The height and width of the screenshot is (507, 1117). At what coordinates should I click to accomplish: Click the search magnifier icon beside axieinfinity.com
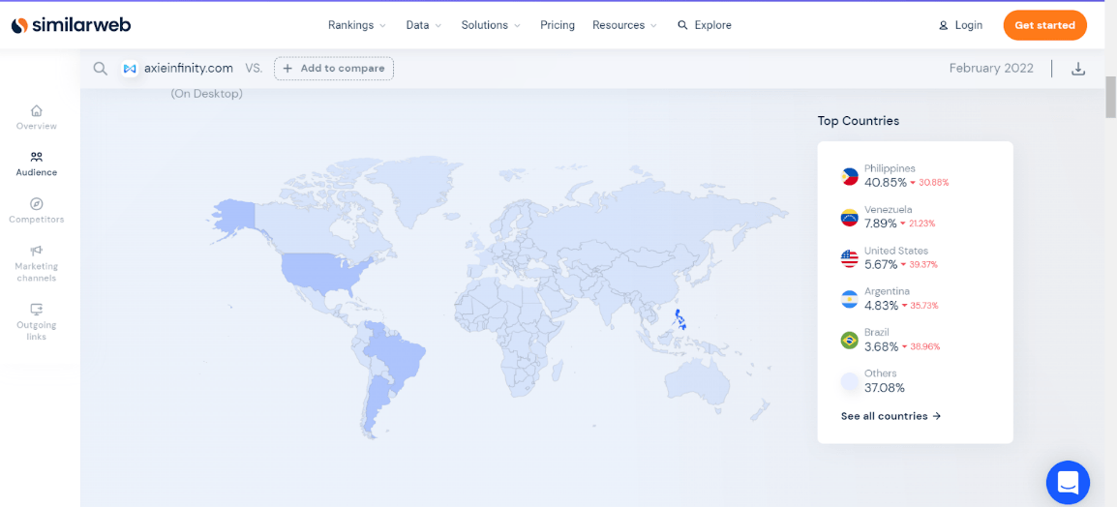101,69
